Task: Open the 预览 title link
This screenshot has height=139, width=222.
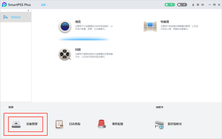Action: (x=78, y=22)
